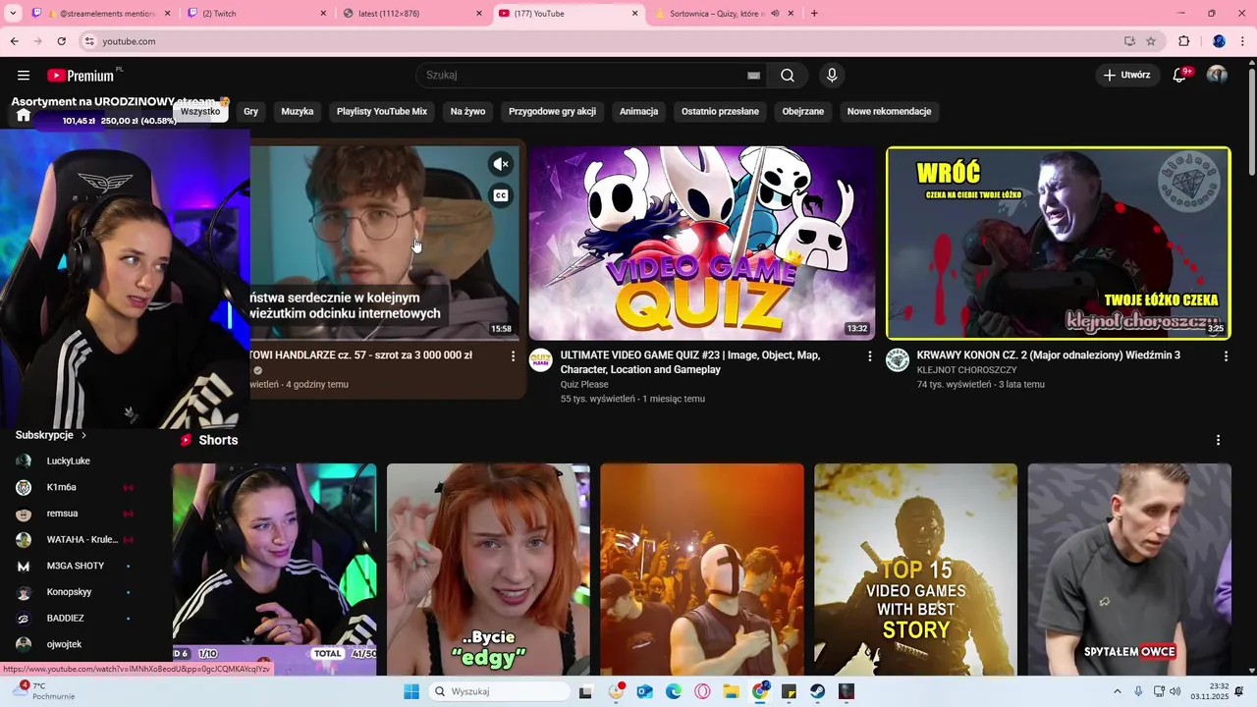Select the Przygodowe gry akcji chip
Viewport: 1257px width, 707px height.
[552, 111]
